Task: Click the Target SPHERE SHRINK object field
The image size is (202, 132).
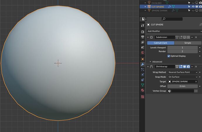Action: click(183, 81)
